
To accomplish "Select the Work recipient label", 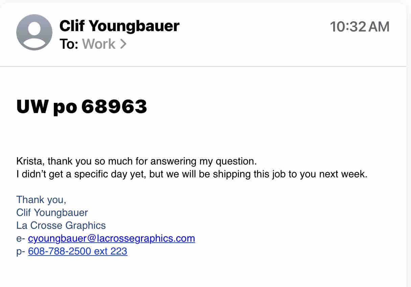I will pyautogui.click(x=98, y=44).
